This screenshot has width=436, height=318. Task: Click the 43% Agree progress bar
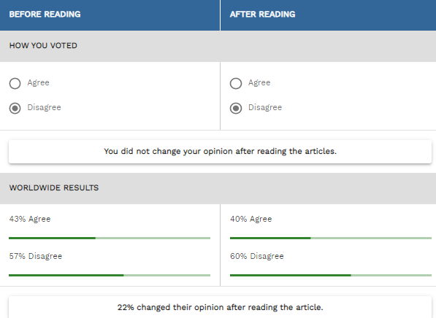(110, 238)
